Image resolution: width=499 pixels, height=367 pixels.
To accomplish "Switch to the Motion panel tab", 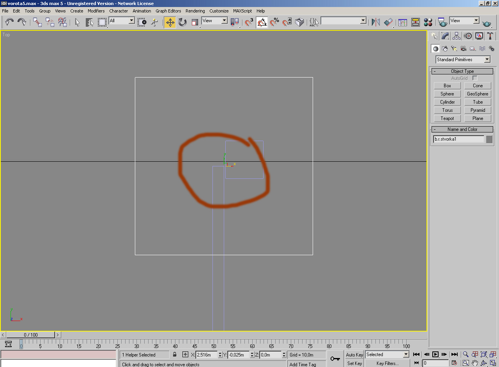I will coord(468,36).
